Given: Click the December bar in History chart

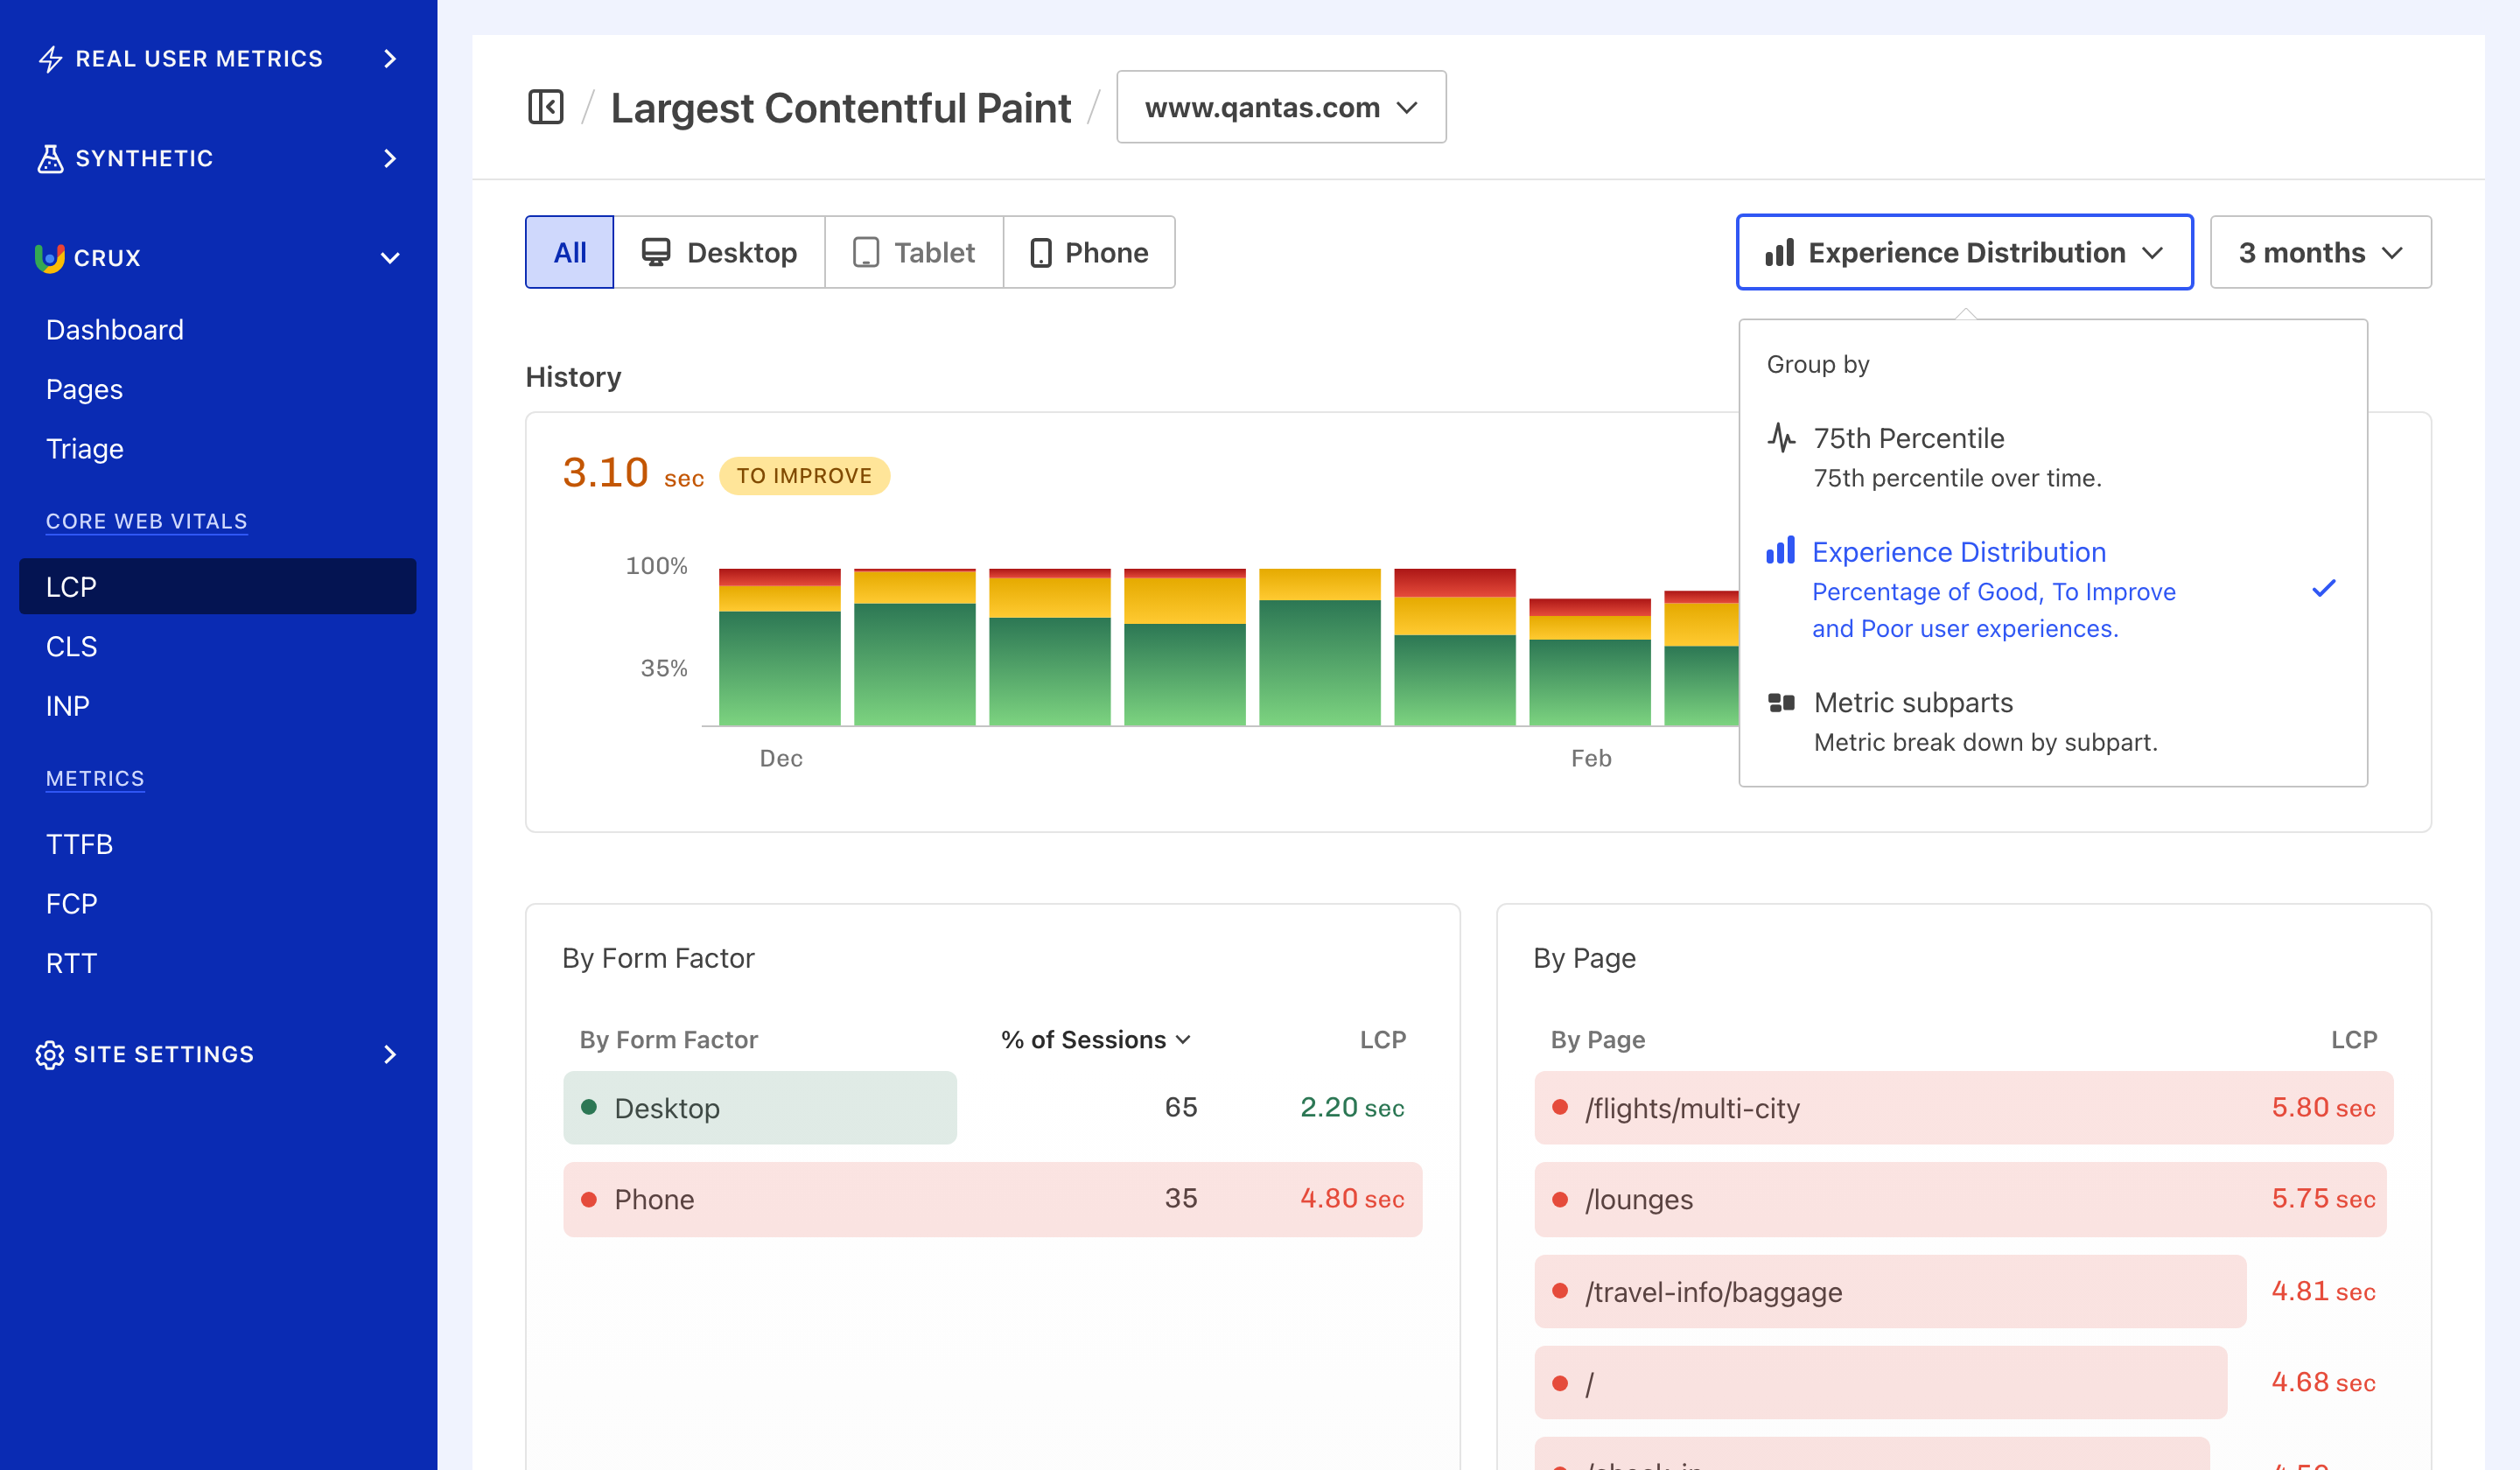Looking at the screenshot, I should point(780,650).
